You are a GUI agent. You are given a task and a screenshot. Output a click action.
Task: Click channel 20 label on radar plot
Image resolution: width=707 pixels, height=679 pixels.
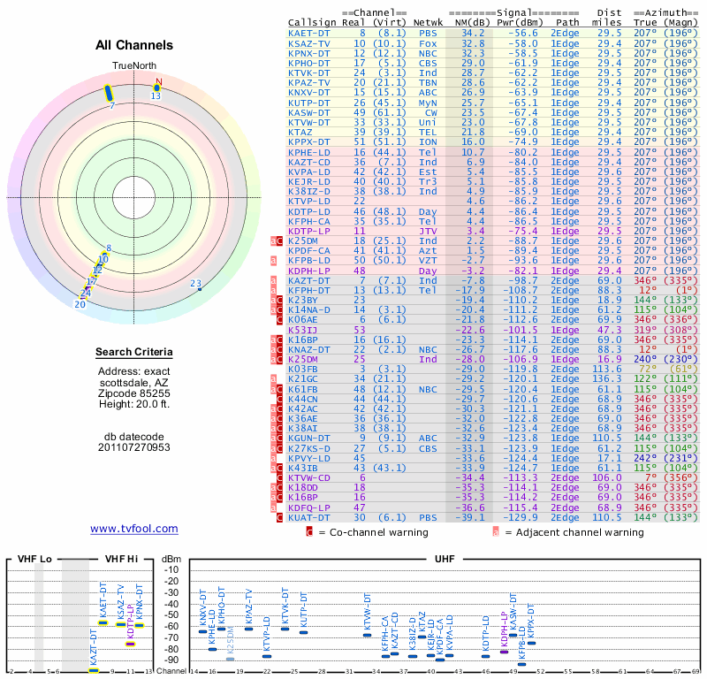(80, 304)
